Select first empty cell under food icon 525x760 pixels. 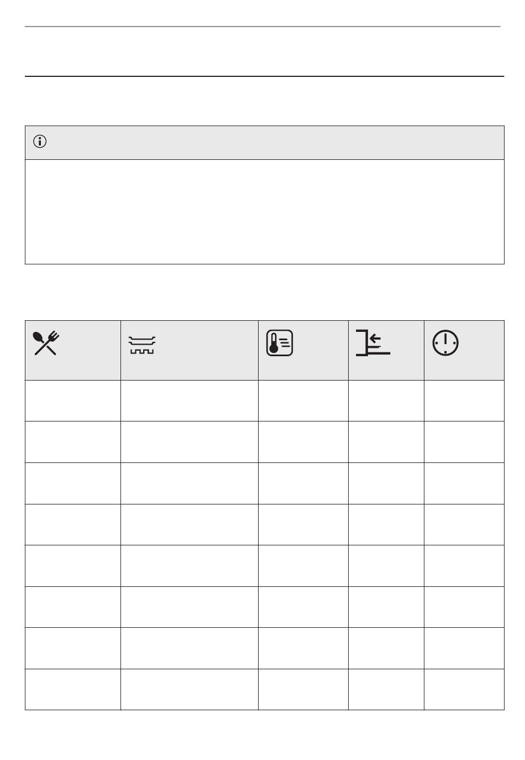[x=72, y=400]
